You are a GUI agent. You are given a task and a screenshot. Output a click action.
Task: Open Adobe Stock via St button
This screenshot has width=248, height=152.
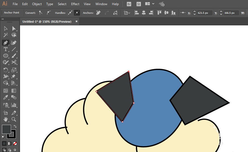point(138,4)
